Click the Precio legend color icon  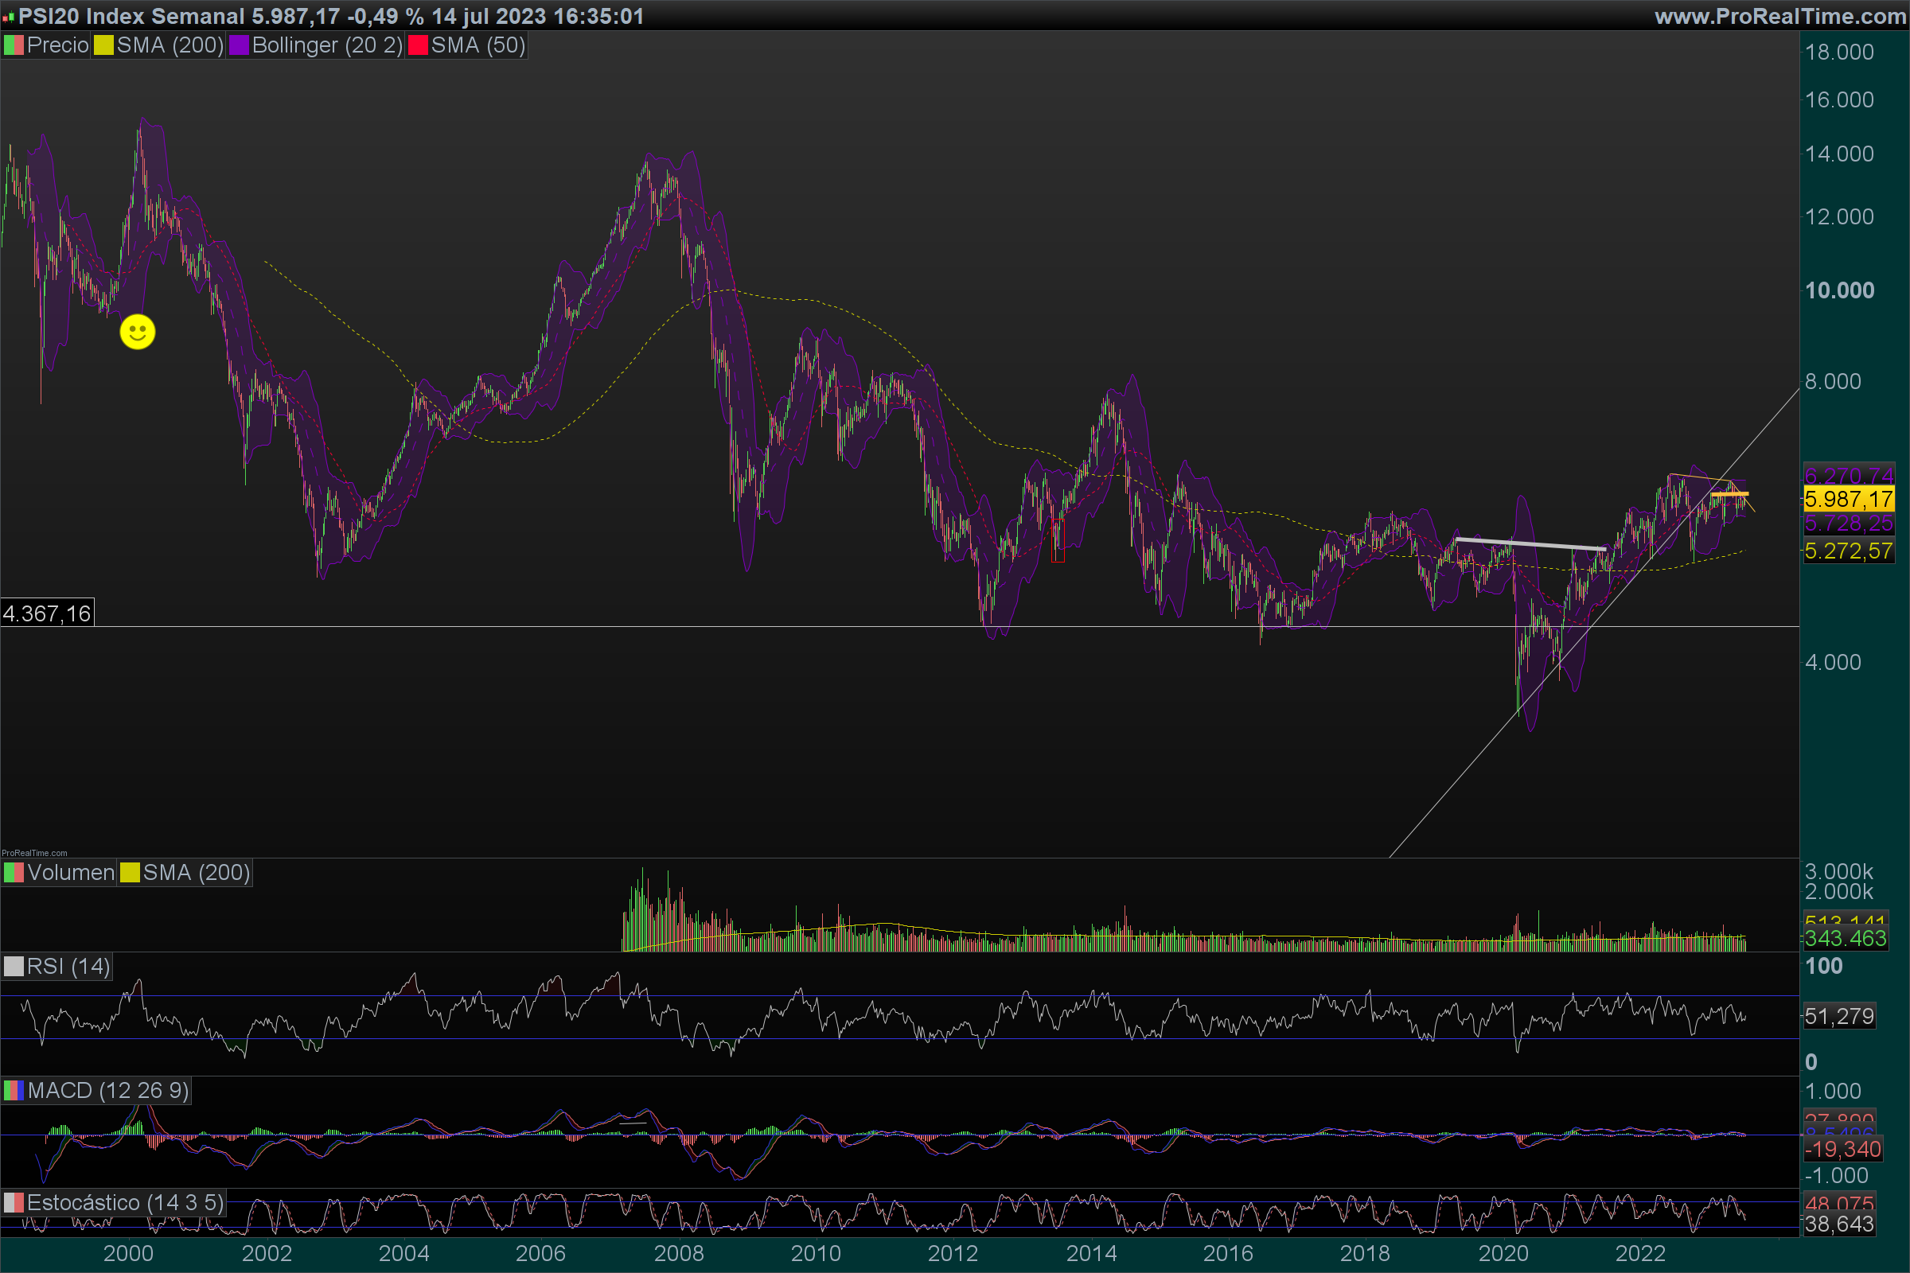tap(14, 45)
